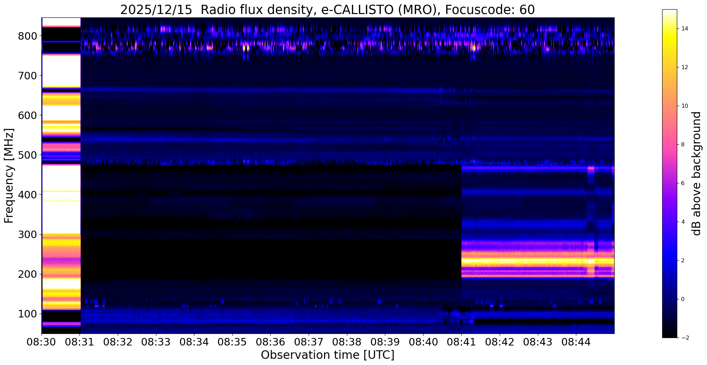
Task: Click the 400 MHz frequency tick label
Action: point(27,195)
